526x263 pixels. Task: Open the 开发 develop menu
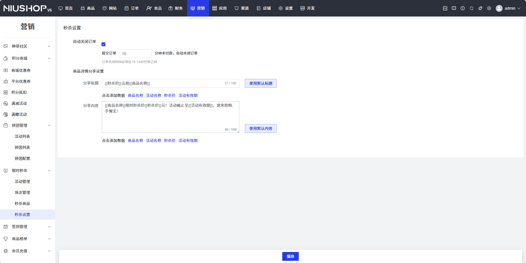click(308, 8)
